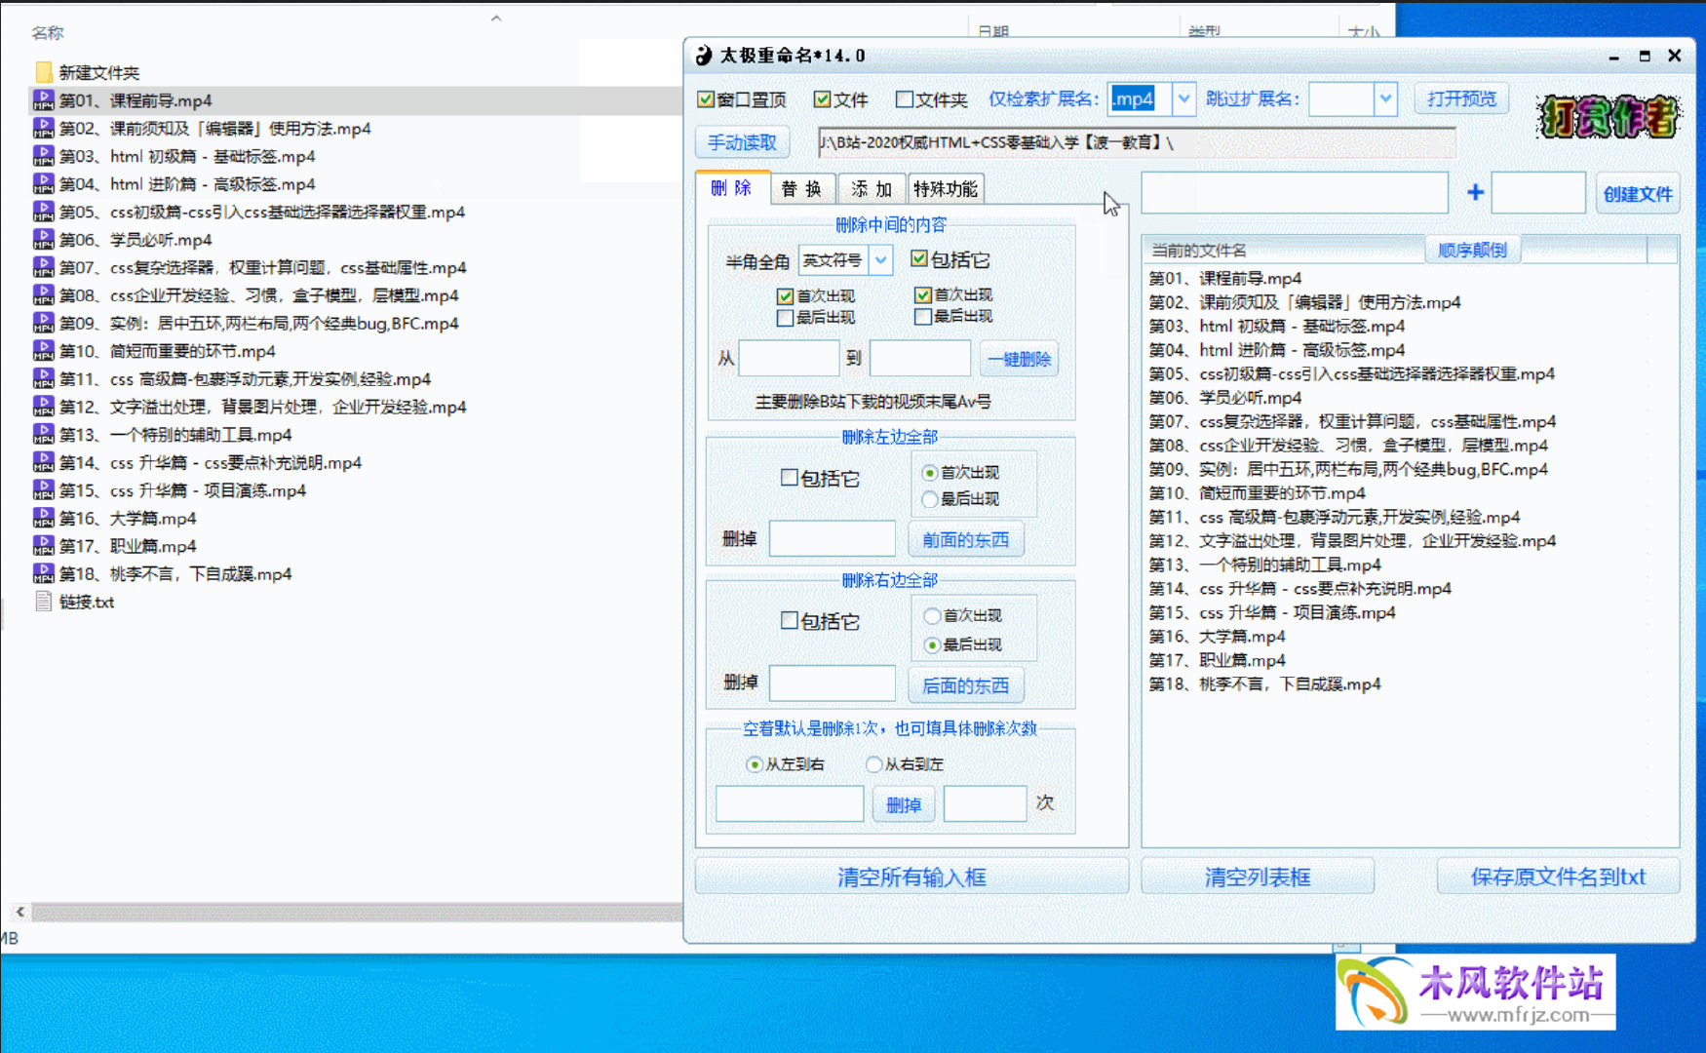Enable the 文件夹 checkbox
The image size is (1706, 1053).
pyautogui.click(x=905, y=99)
